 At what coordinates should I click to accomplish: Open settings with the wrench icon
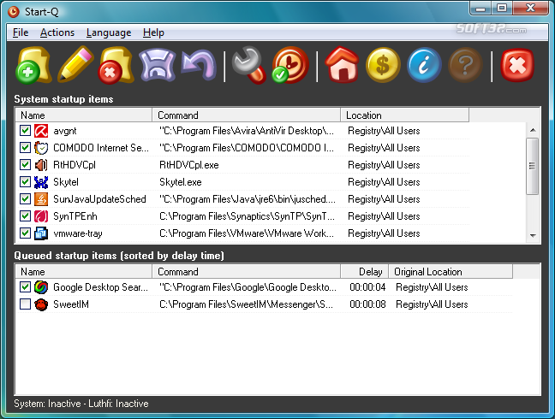[249, 65]
